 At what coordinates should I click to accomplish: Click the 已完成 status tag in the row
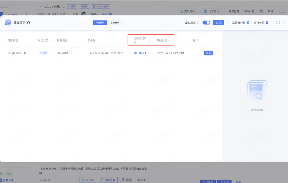click(x=43, y=53)
